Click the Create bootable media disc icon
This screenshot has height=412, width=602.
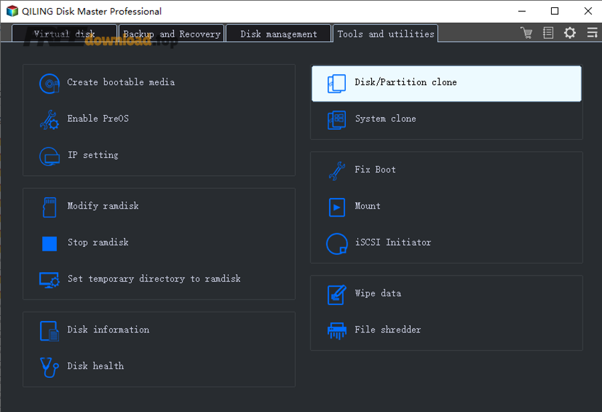pyautogui.click(x=49, y=84)
